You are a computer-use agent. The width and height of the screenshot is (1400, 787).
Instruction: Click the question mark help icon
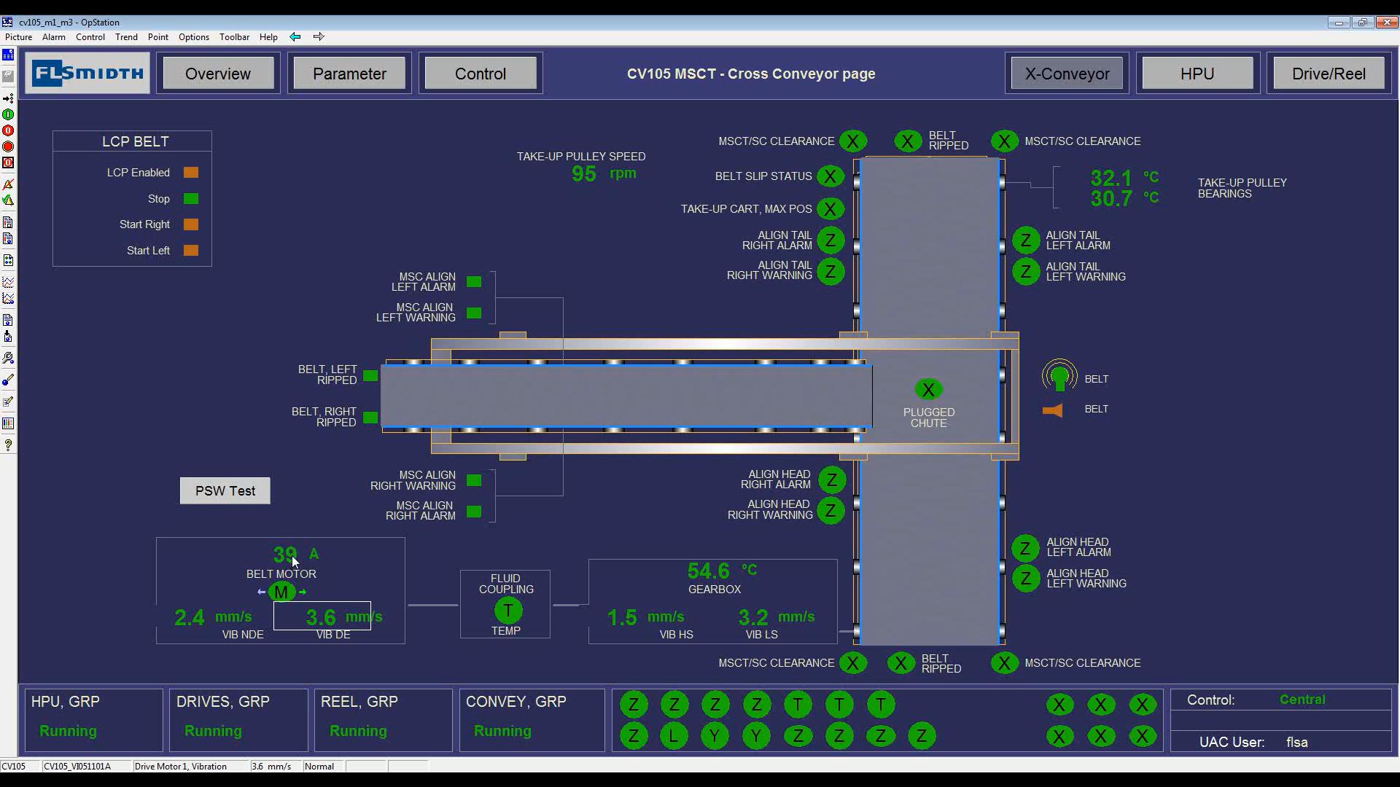(8, 445)
